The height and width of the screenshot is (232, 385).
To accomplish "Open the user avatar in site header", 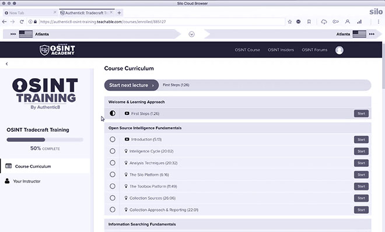I will 339,50.
